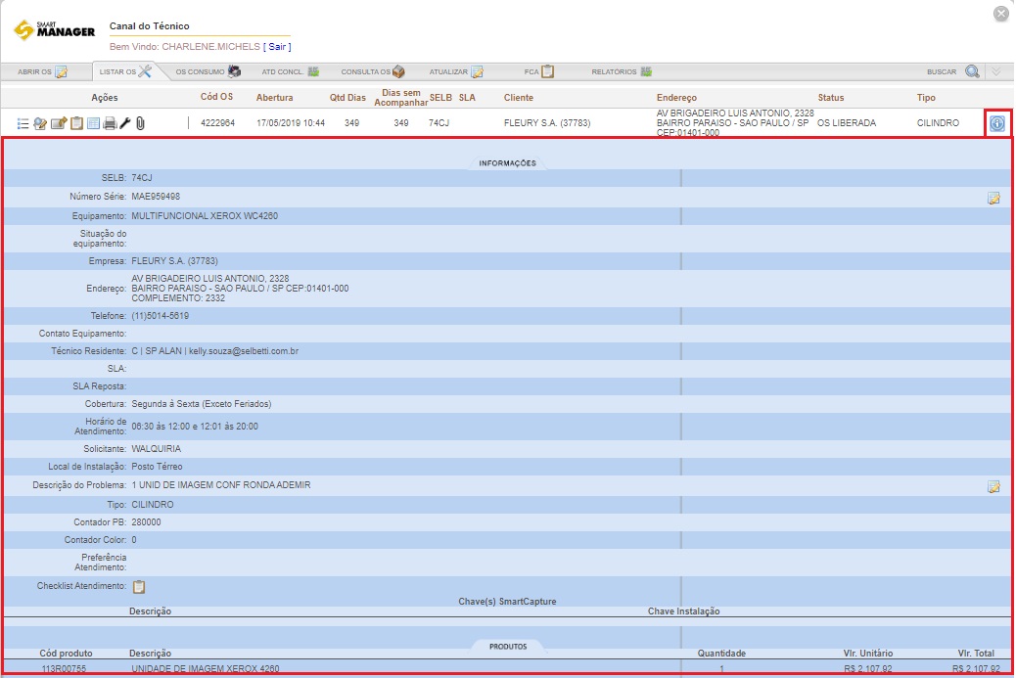Log out using the Sair link

pyautogui.click(x=277, y=47)
